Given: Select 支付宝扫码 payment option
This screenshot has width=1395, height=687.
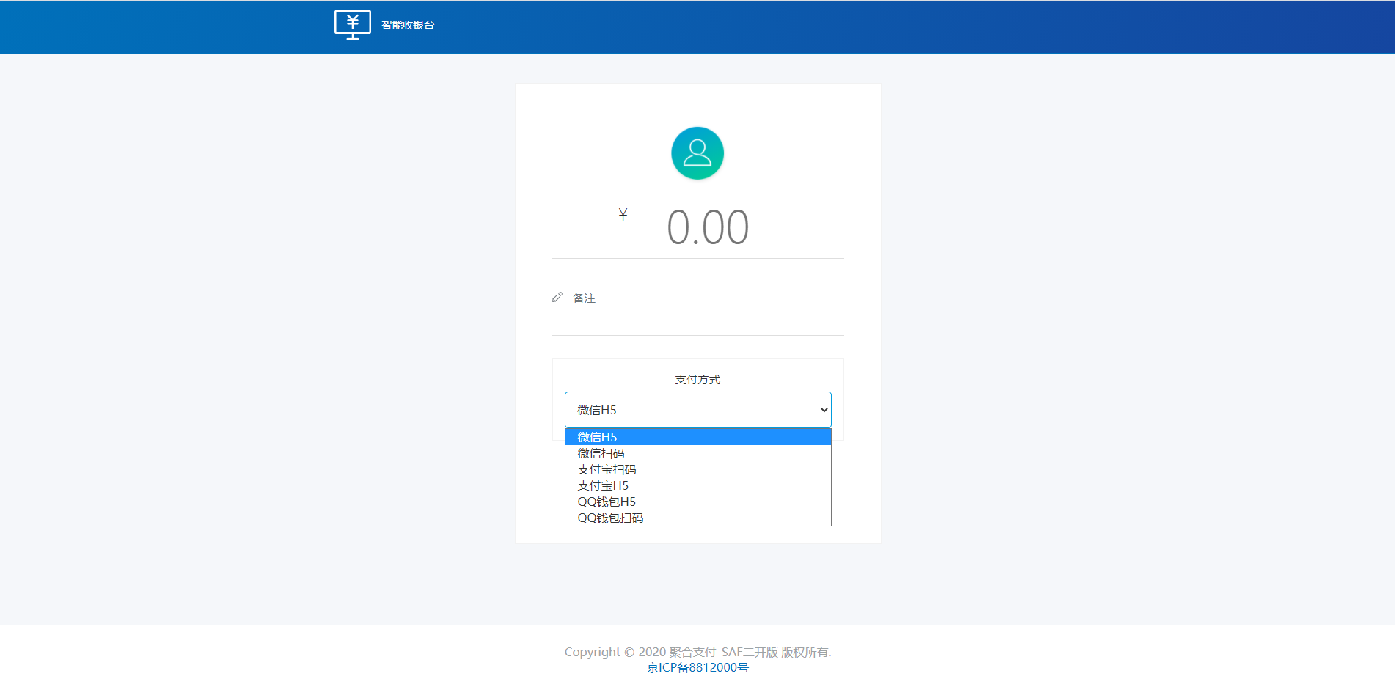Looking at the screenshot, I should [607, 469].
